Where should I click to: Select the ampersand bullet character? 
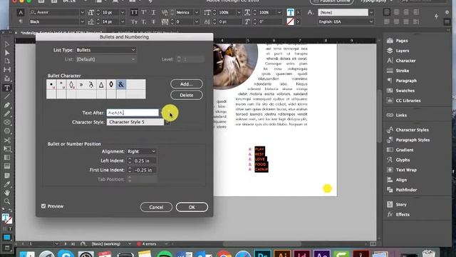click(x=121, y=85)
